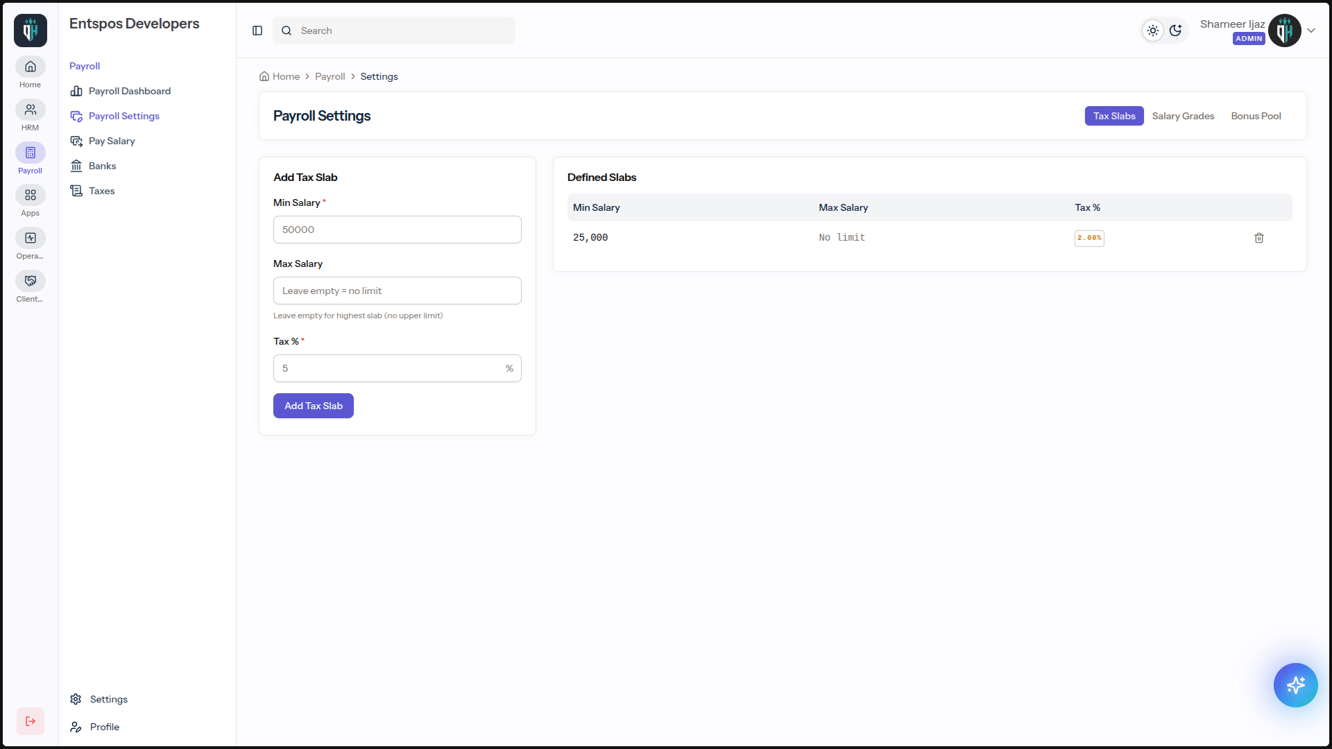Click the Max Salary column header

[x=844, y=207]
